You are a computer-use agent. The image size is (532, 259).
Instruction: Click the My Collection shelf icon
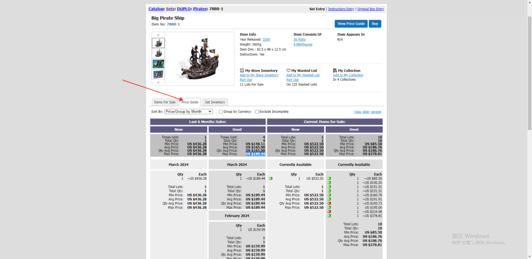(x=335, y=70)
